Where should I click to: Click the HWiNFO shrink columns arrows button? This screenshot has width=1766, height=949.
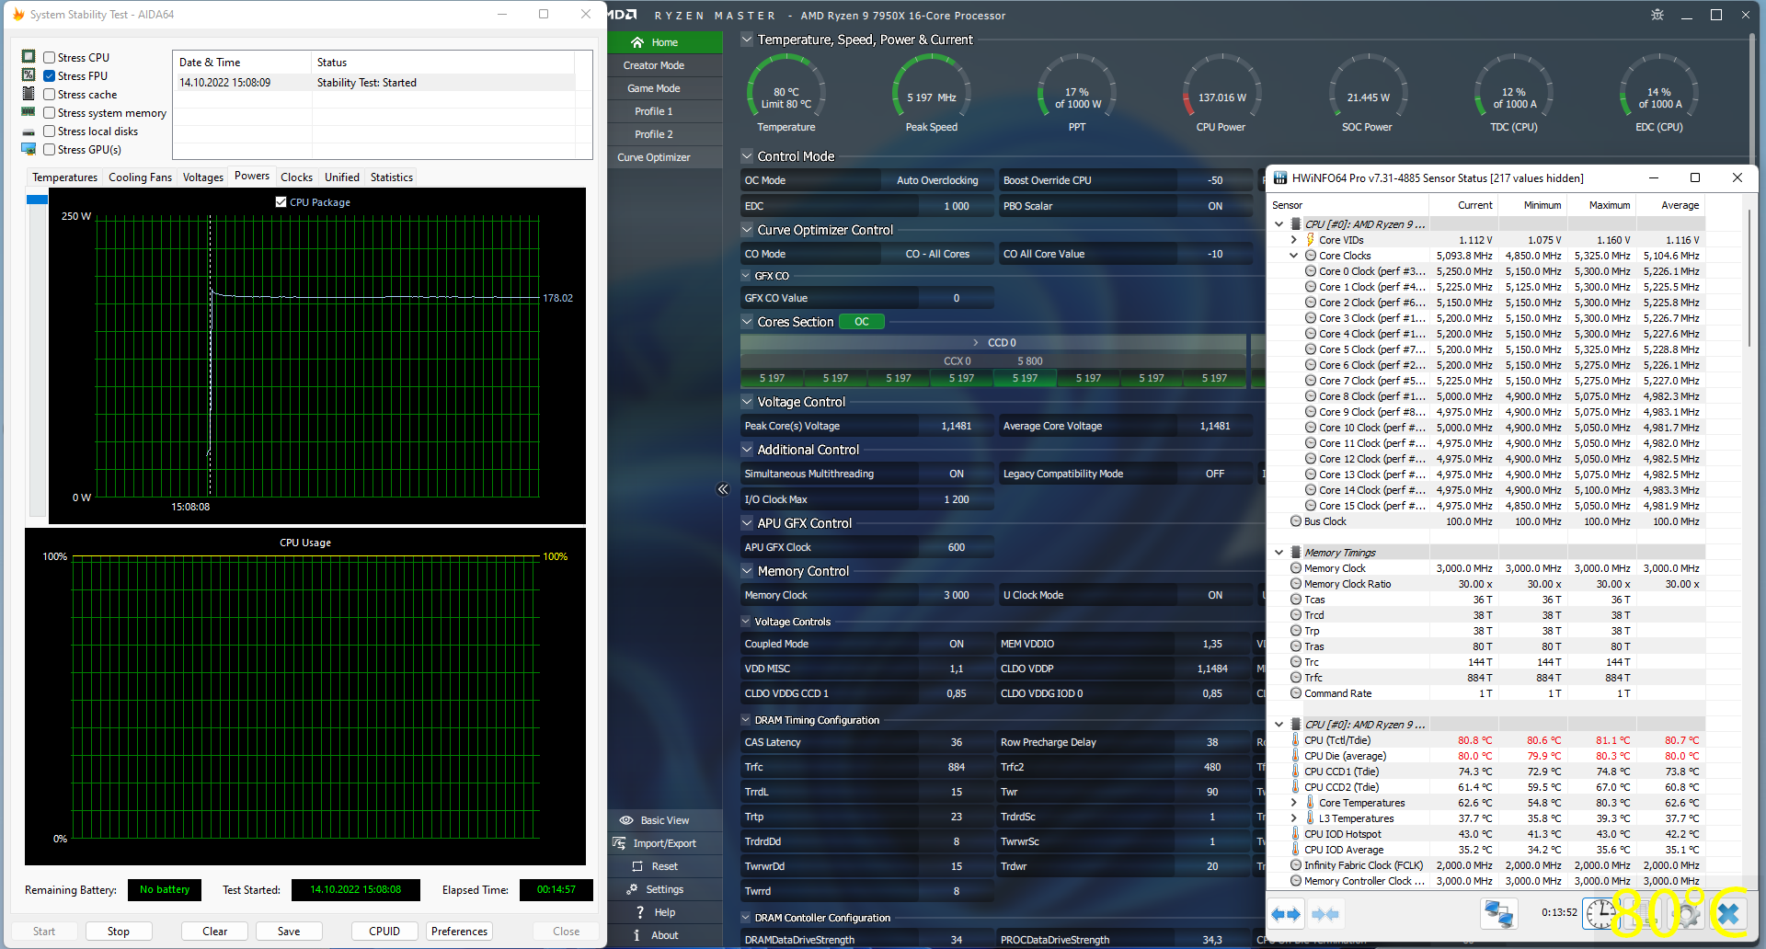(x=1324, y=914)
